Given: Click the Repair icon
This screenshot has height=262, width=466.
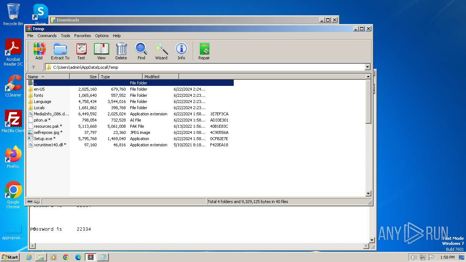Looking at the screenshot, I should (204, 51).
